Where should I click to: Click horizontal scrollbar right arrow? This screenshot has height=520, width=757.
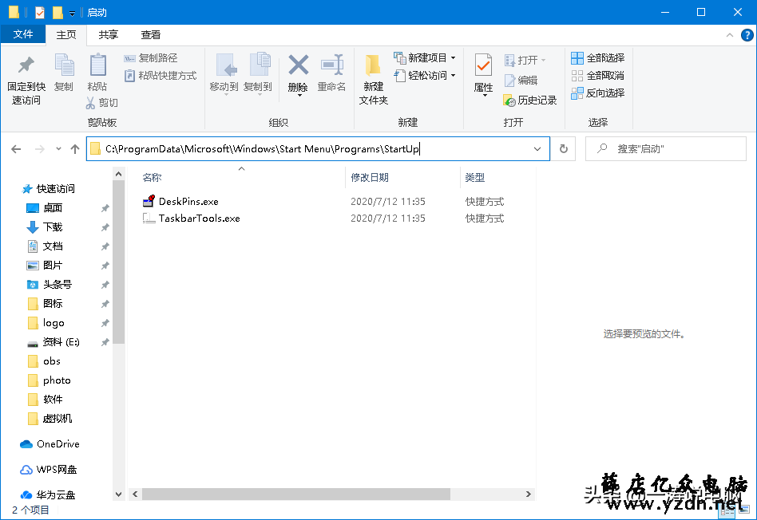pyautogui.click(x=529, y=494)
